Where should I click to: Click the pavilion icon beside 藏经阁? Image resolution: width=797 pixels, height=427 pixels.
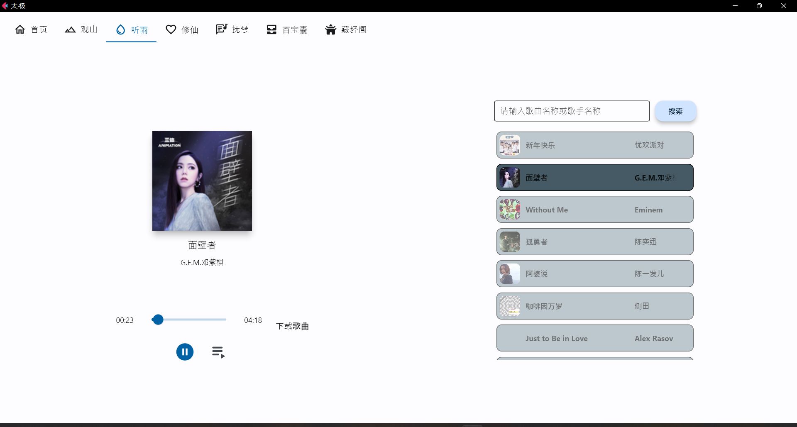click(x=330, y=29)
